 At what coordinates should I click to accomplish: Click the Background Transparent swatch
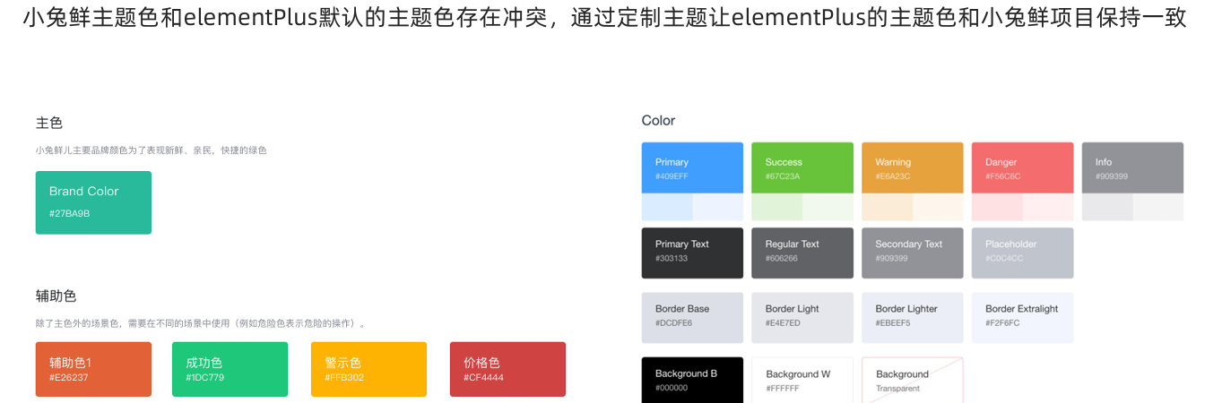click(x=913, y=381)
